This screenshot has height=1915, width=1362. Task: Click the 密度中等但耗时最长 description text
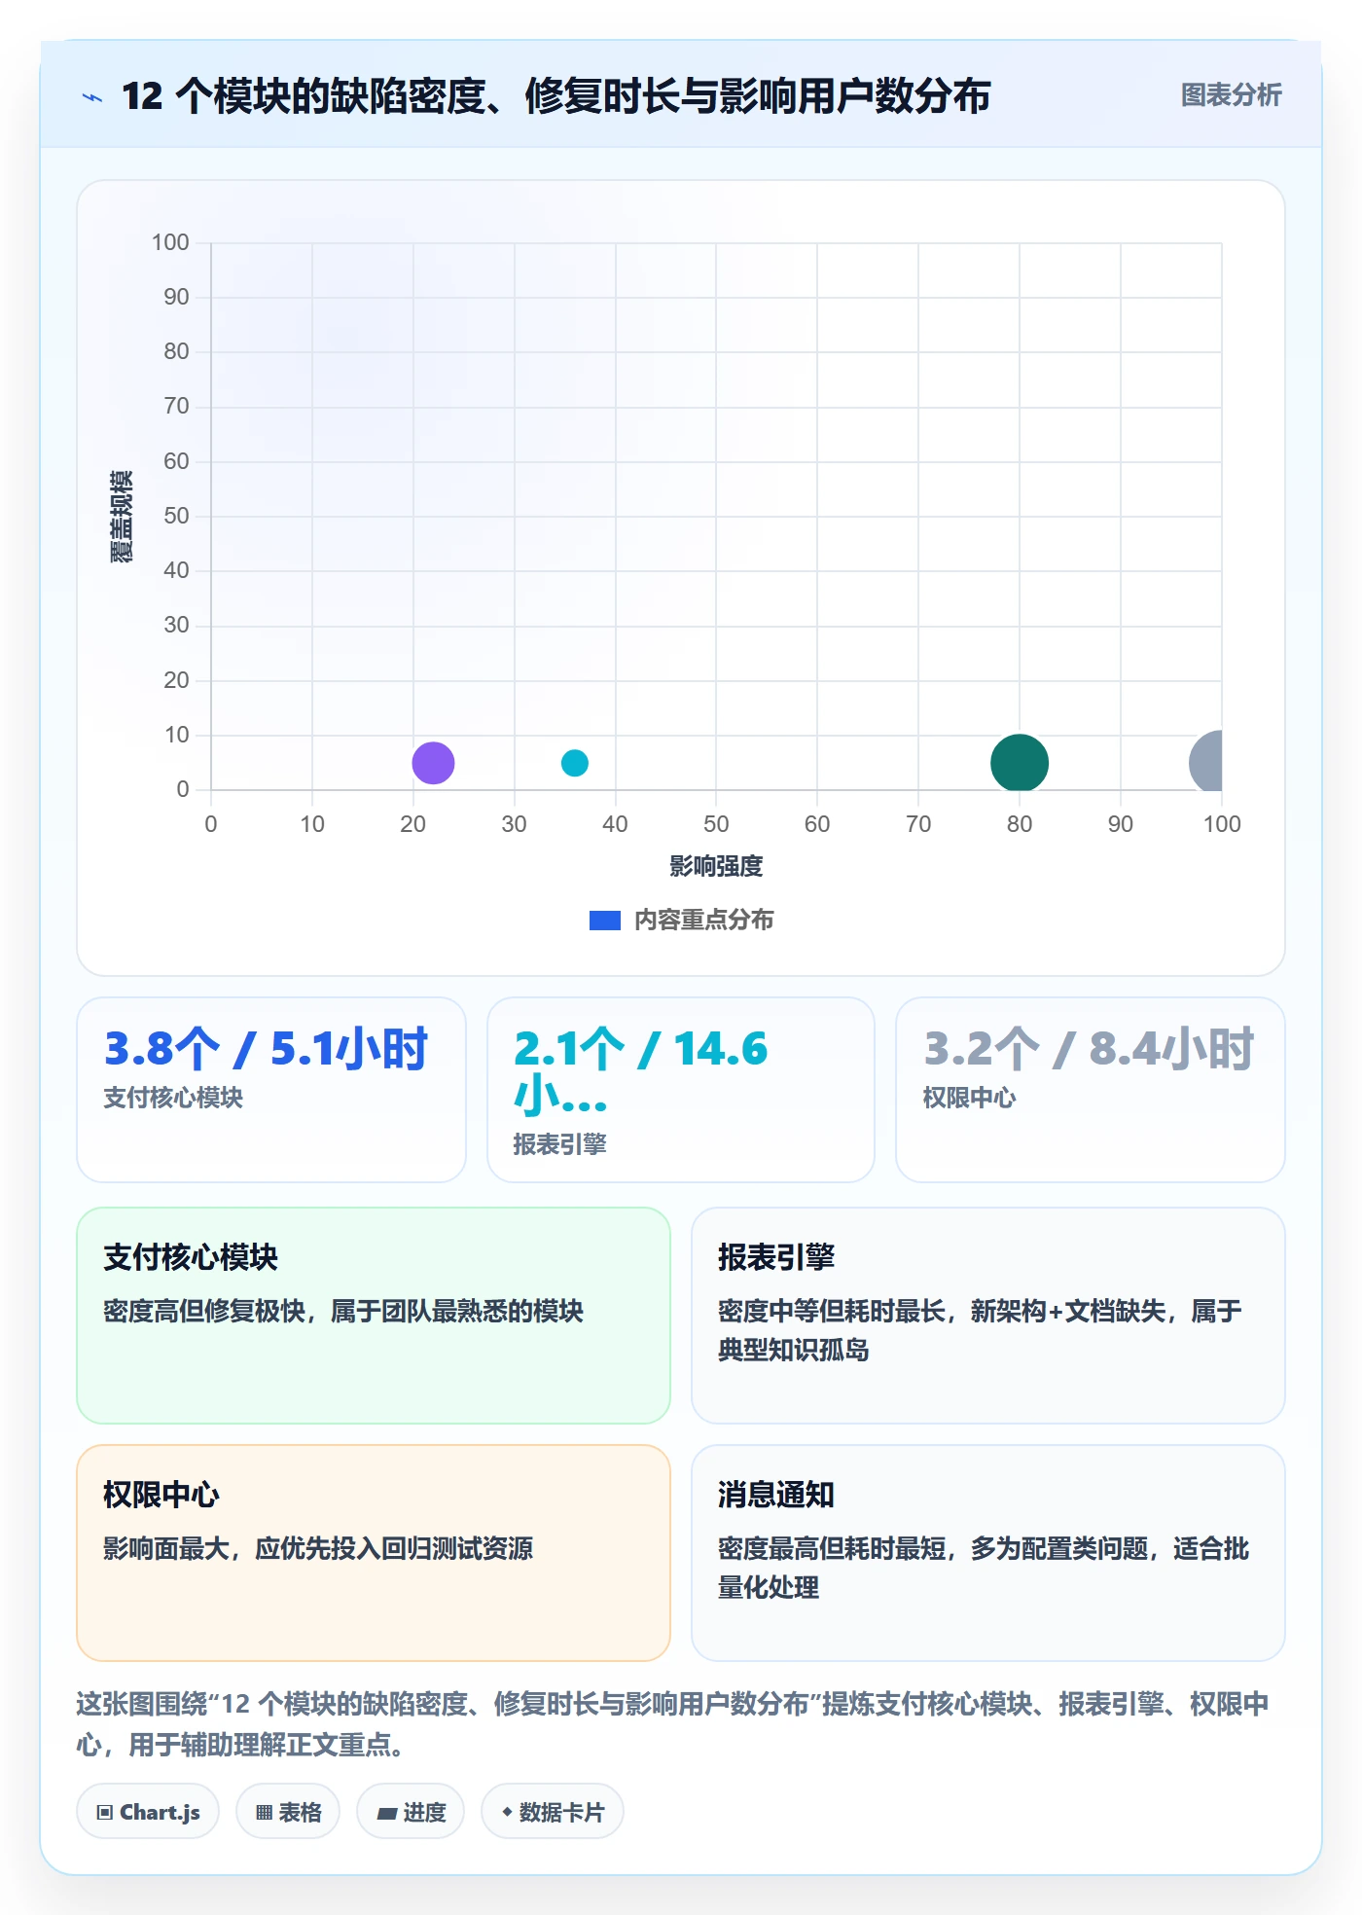tap(980, 1330)
